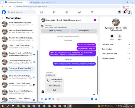This screenshot has height=108, width=135.
Task: Open the Breajon conversation
Action: click(18, 85)
